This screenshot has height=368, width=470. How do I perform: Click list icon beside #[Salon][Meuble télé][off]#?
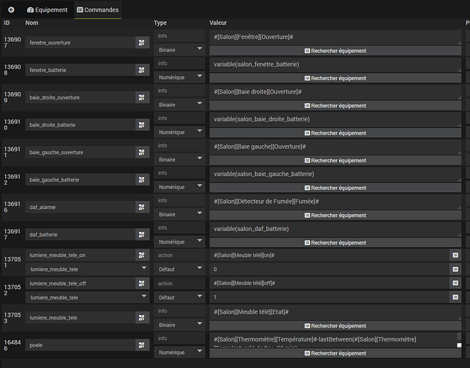455,283
